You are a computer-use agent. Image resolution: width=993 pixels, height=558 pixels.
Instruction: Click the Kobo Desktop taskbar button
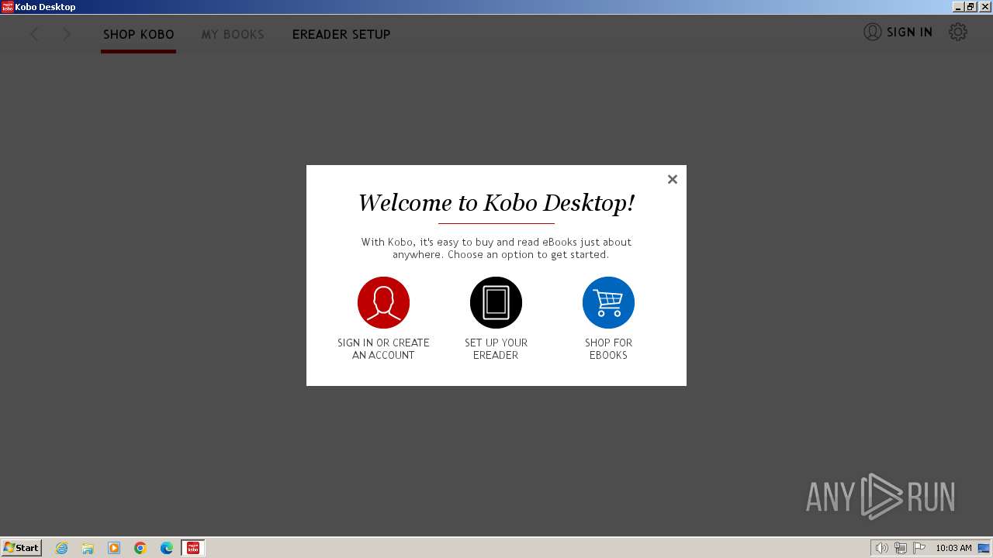click(193, 548)
